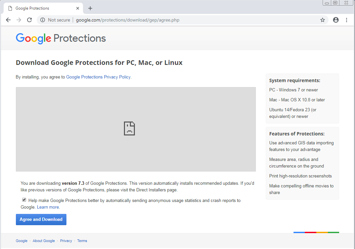This screenshot has width=355, height=249.
Task: Click the browser back arrow
Action: [8, 20]
